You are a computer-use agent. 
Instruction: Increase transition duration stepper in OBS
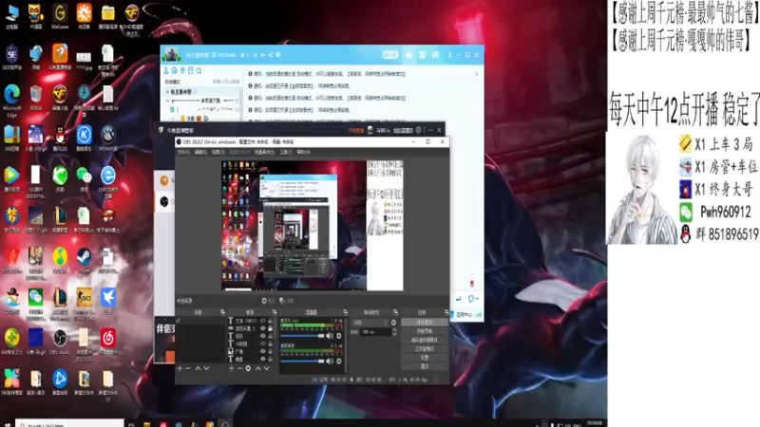[x=394, y=330]
